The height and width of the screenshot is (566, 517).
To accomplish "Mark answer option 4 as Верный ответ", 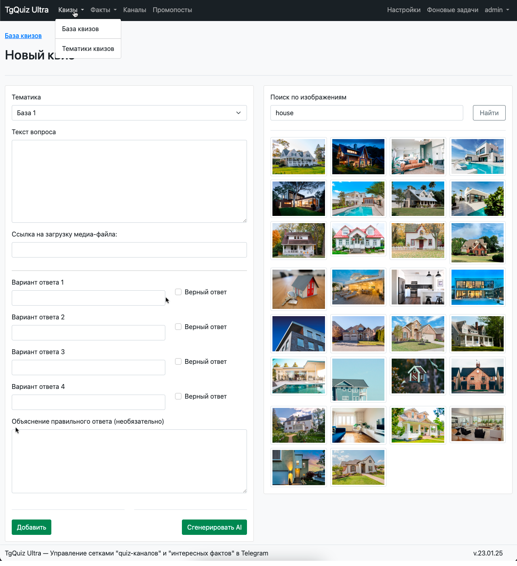I will pos(178,396).
